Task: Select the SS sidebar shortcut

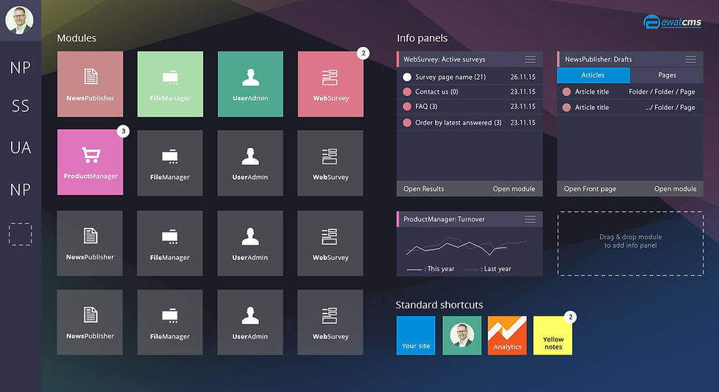Action: click(x=21, y=106)
